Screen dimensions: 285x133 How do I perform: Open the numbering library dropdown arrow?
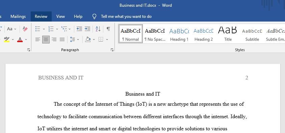tap(57, 29)
